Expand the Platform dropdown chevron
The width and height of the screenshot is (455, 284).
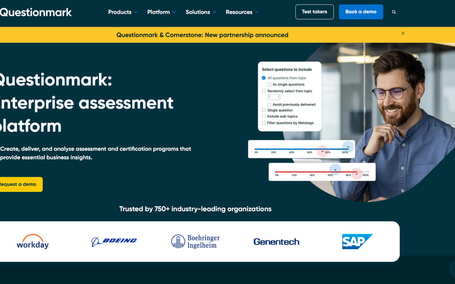click(x=174, y=12)
